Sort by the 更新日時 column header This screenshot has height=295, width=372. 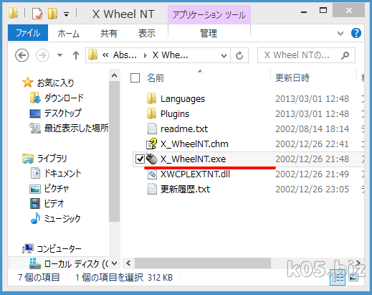click(292, 78)
